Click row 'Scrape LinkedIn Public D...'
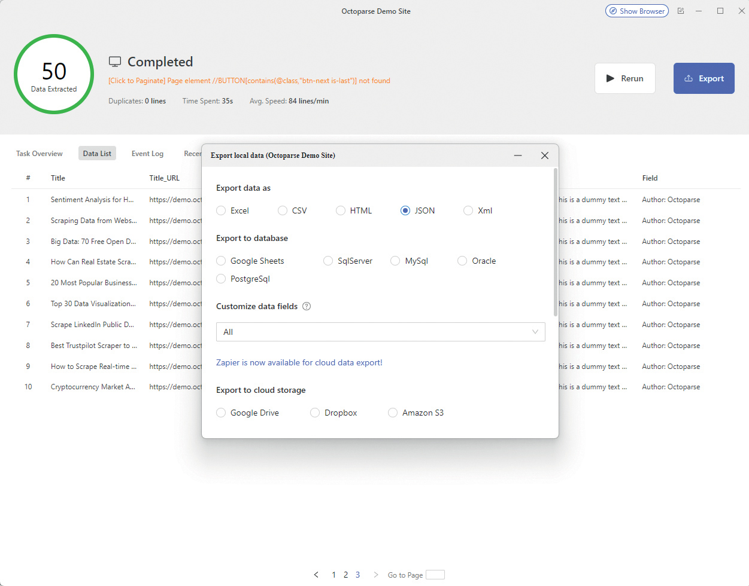Image resolution: width=749 pixels, height=586 pixels. point(92,325)
